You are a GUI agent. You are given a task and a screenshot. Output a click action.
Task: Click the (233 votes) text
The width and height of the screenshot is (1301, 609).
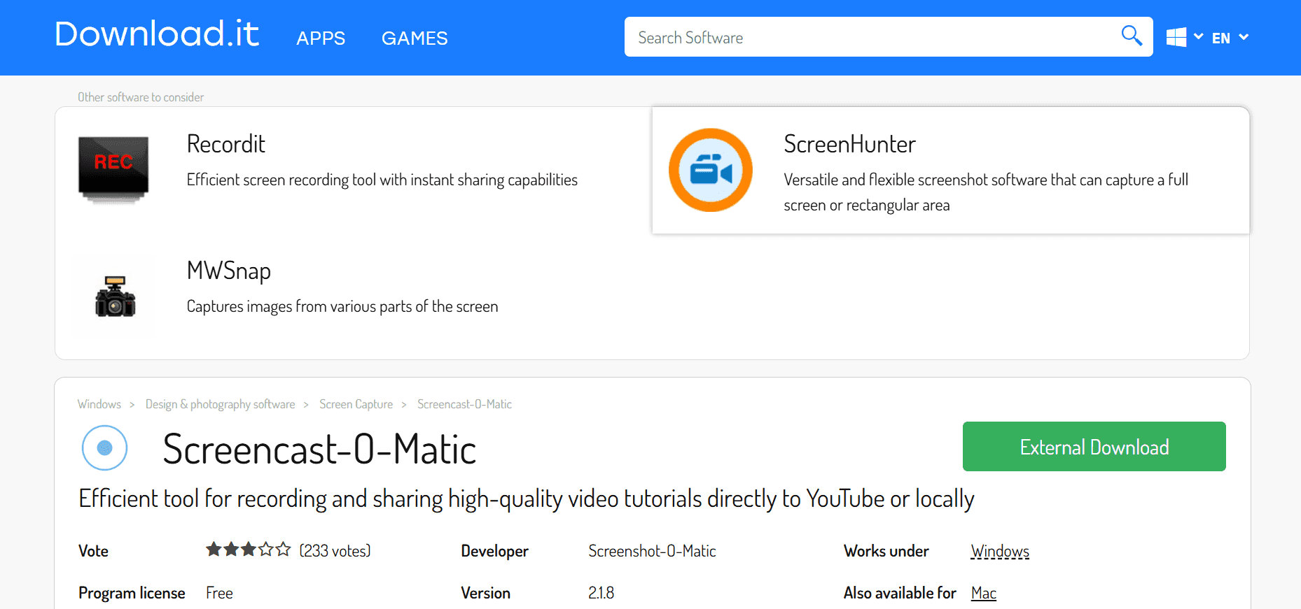335,551
